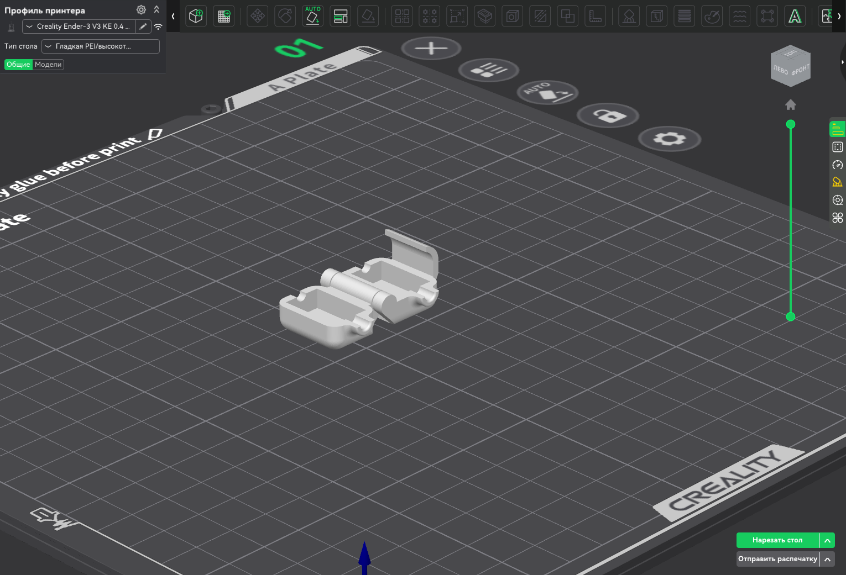
Task: Activate the Auto orient toolbar icon
Action: click(312, 16)
